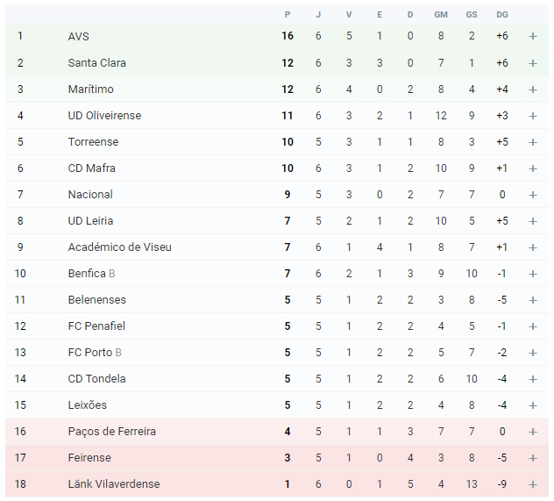554x501 pixels.
Task: Click the Paços de Ferreira team name
Action: 111,432
